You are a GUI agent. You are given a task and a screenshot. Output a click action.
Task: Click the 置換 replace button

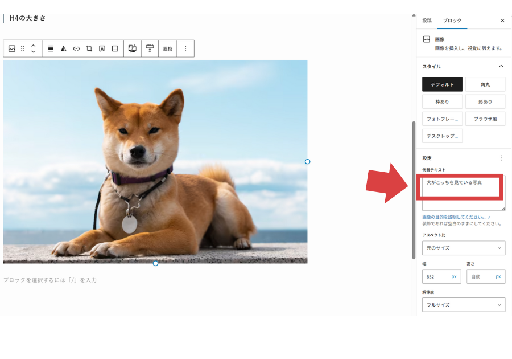[167, 49]
